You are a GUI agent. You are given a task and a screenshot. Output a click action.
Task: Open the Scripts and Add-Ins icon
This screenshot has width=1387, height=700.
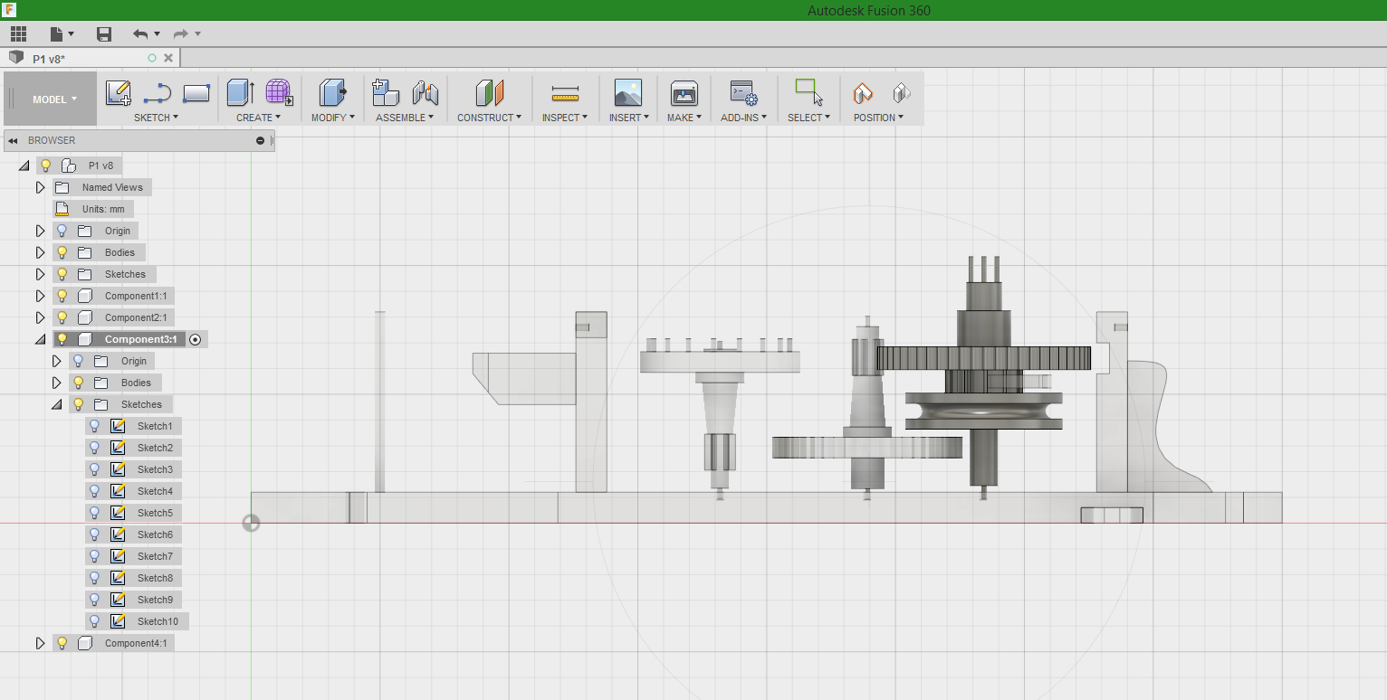pos(743,92)
